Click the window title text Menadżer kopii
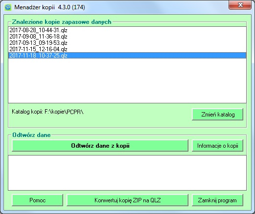This screenshot has width=255, height=214. click(34, 7)
